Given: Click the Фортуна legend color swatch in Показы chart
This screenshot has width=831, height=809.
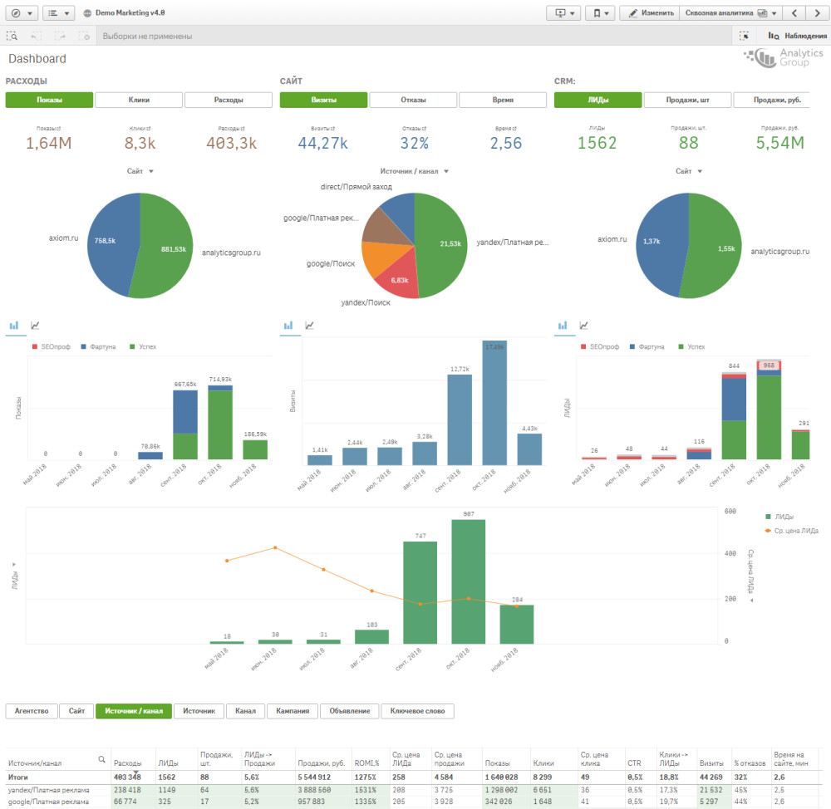Looking at the screenshot, I should [x=83, y=346].
